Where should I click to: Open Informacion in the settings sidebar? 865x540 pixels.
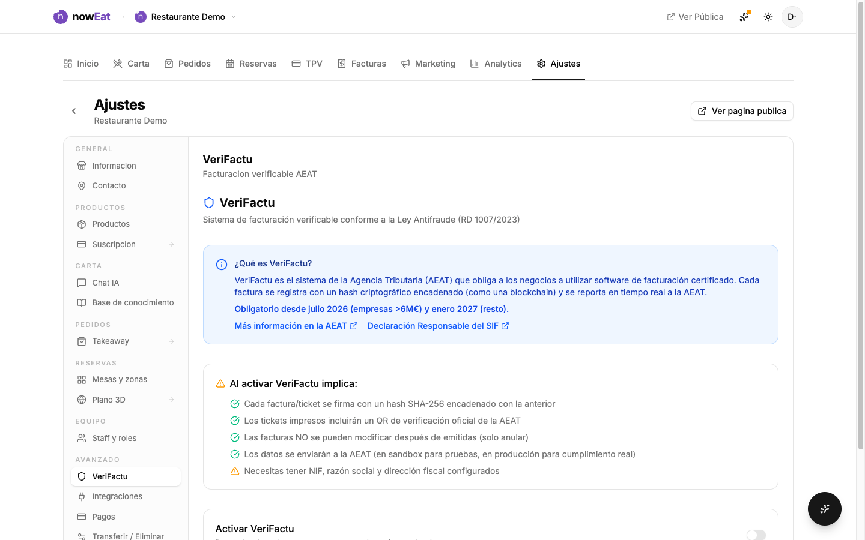[126, 166]
